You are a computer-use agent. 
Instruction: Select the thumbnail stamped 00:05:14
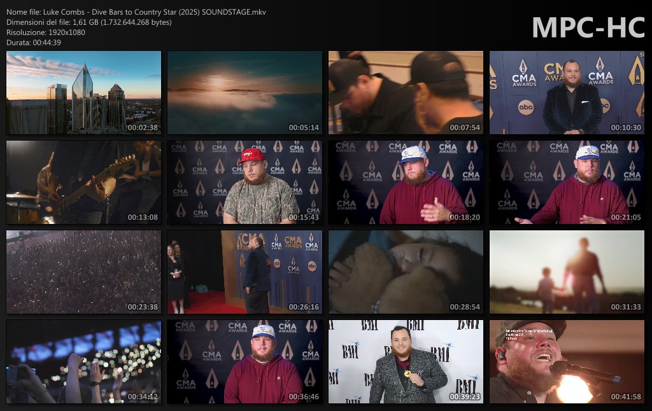coord(244,92)
